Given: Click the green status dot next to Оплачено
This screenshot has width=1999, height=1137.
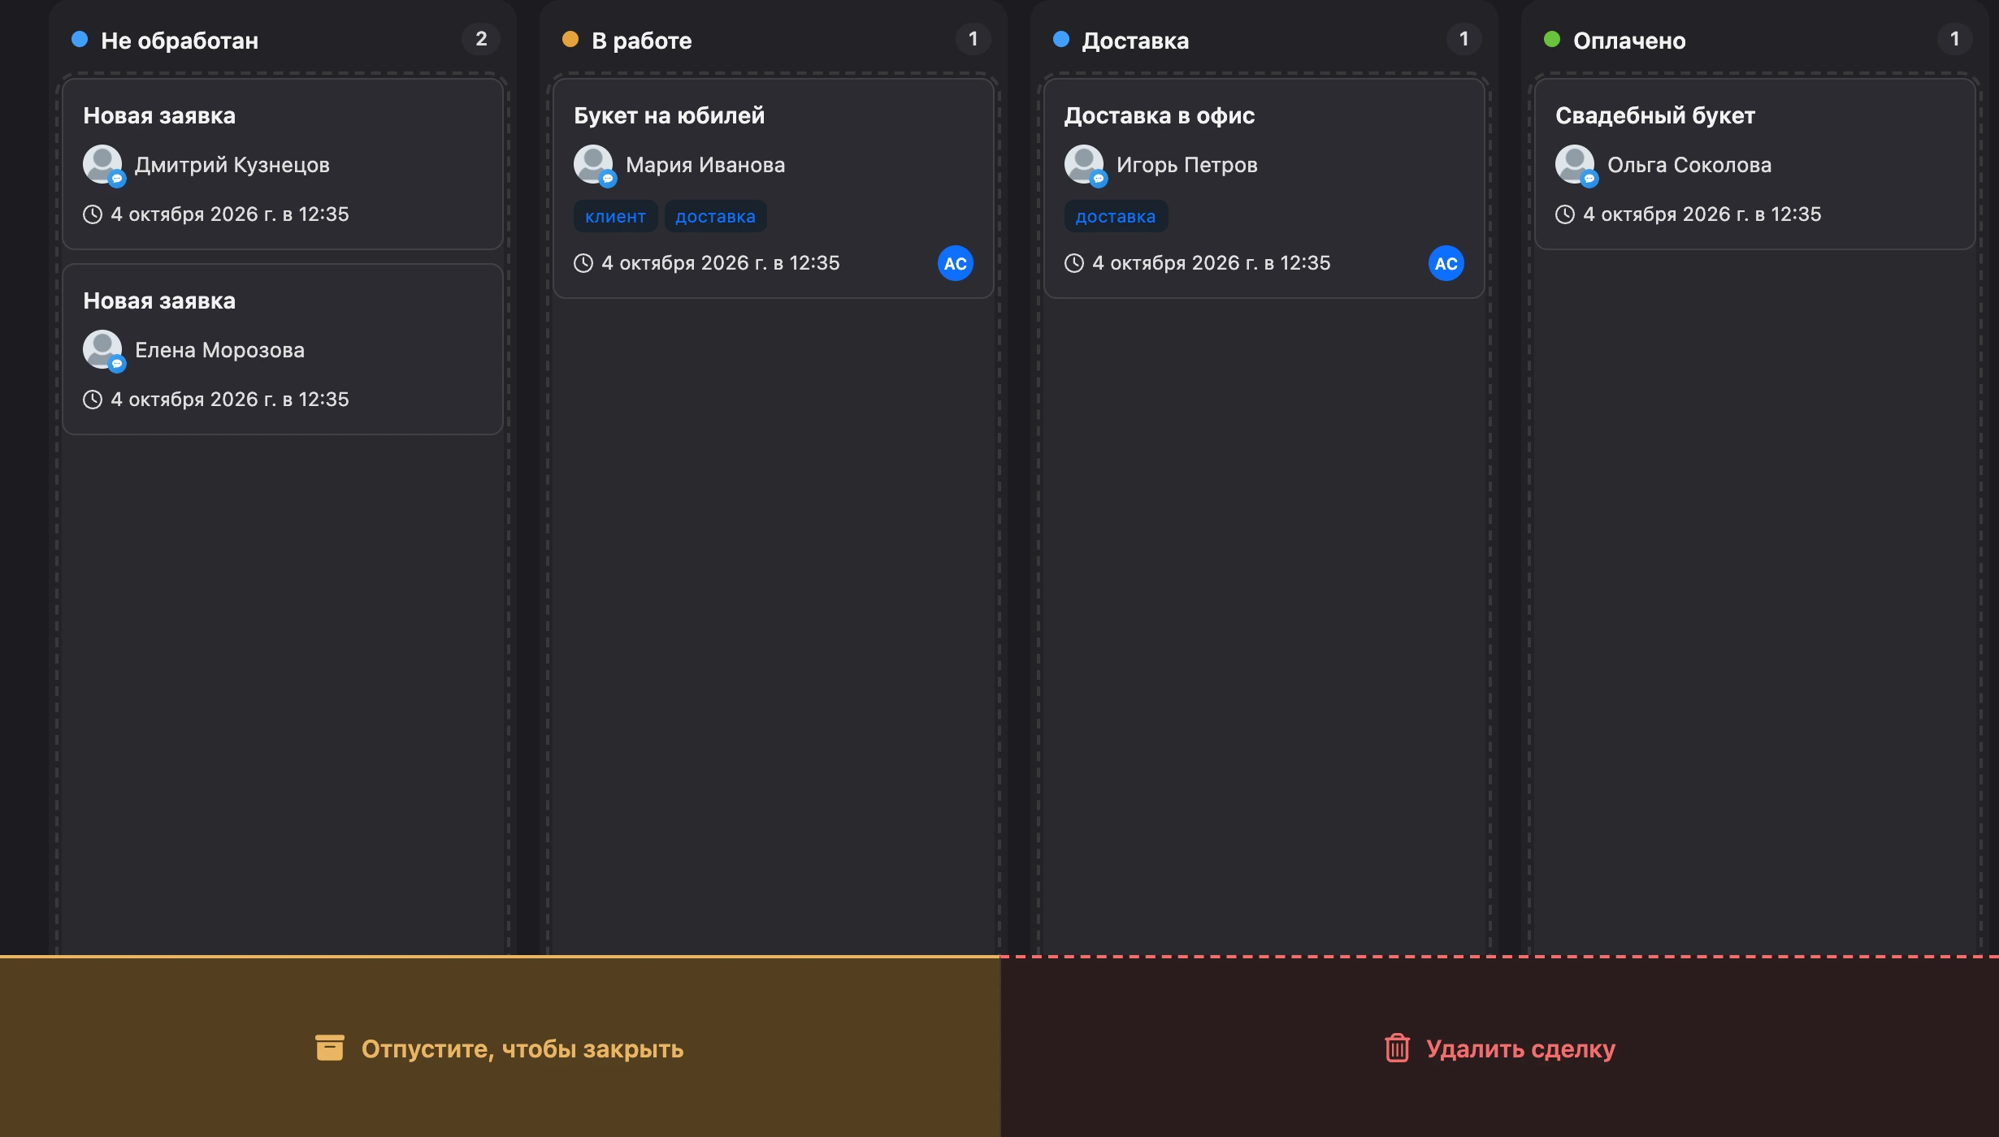Looking at the screenshot, I should coord(1552,39).
